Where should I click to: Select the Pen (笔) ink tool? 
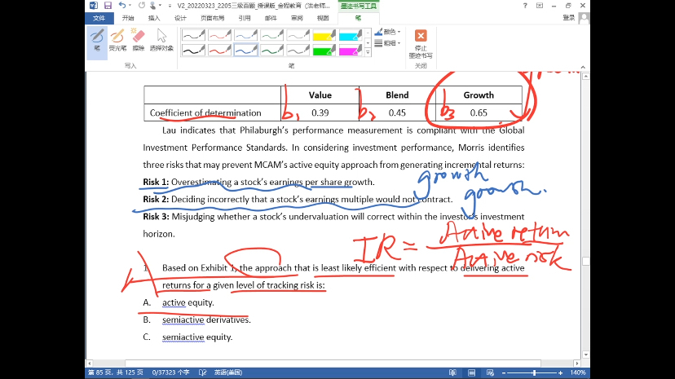[x=96, y=39]
